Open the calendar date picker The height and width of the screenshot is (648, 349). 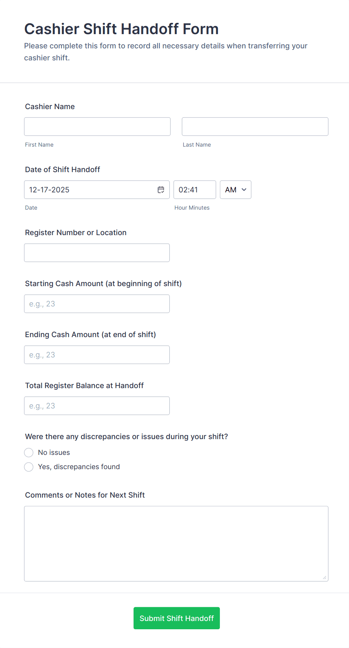(x=161, y=189)
